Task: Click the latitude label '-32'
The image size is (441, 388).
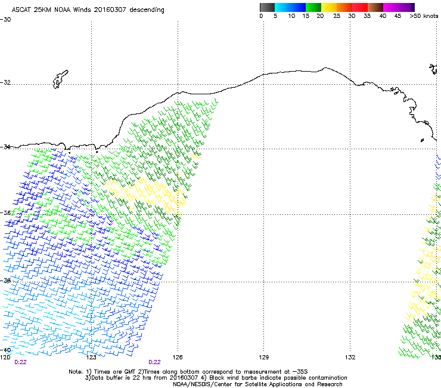Action: point(5,82)
